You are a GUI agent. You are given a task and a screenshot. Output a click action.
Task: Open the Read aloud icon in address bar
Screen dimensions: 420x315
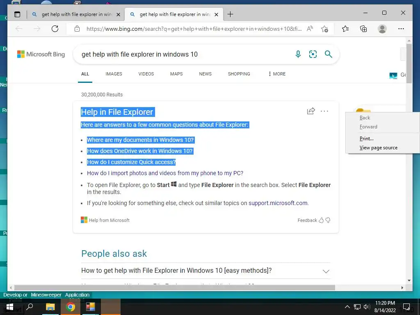(x=310, y=29)
